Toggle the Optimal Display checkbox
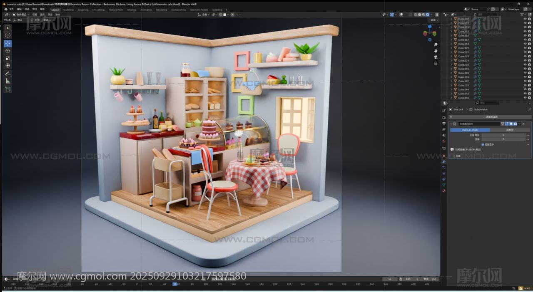Image resolution: width=533 pixels, height=292 pixels. coord(483,144)
